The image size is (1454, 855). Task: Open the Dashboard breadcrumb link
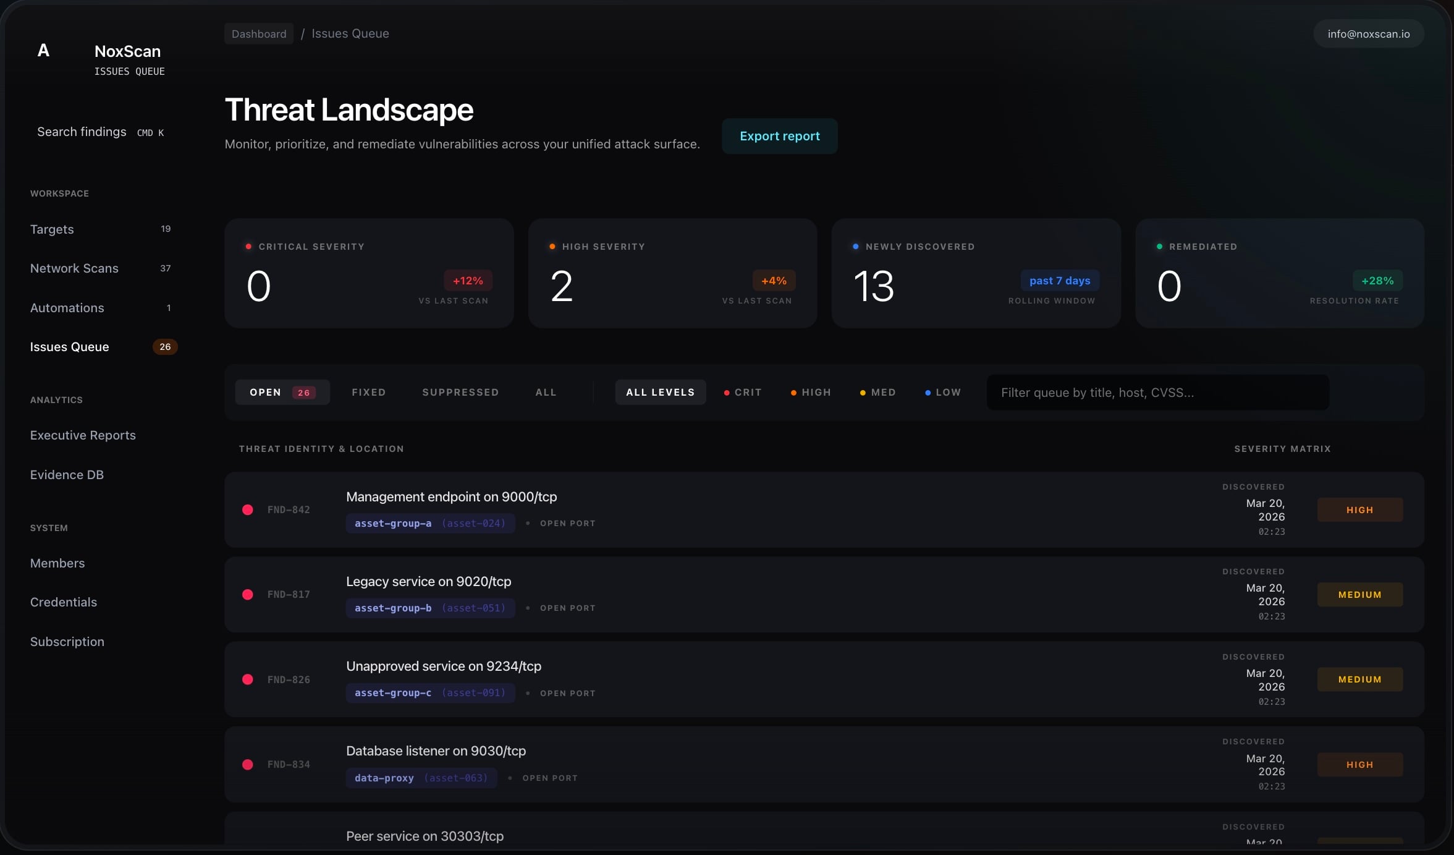259,34
